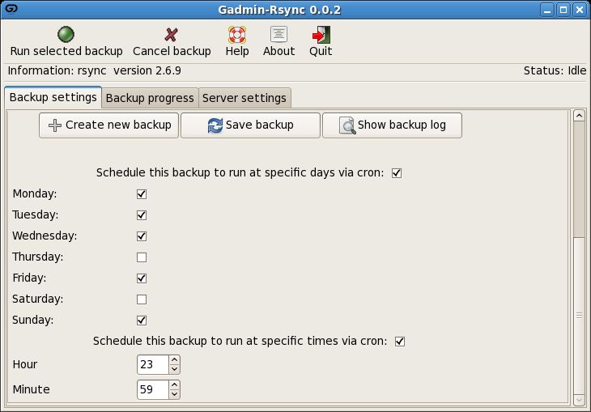The image size is (591, 412).
Task: Close the Gadmin-Rsync window
Action: (x=580, y=10)
